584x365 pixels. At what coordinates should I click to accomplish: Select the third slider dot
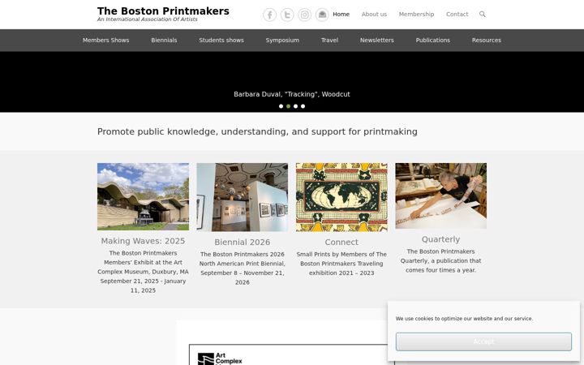pyautogui.click(x=296, y=106)
